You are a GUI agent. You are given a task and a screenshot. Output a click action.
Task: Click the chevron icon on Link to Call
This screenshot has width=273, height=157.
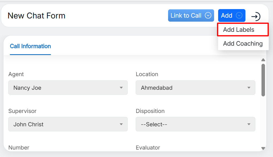[x=208, y=15]
